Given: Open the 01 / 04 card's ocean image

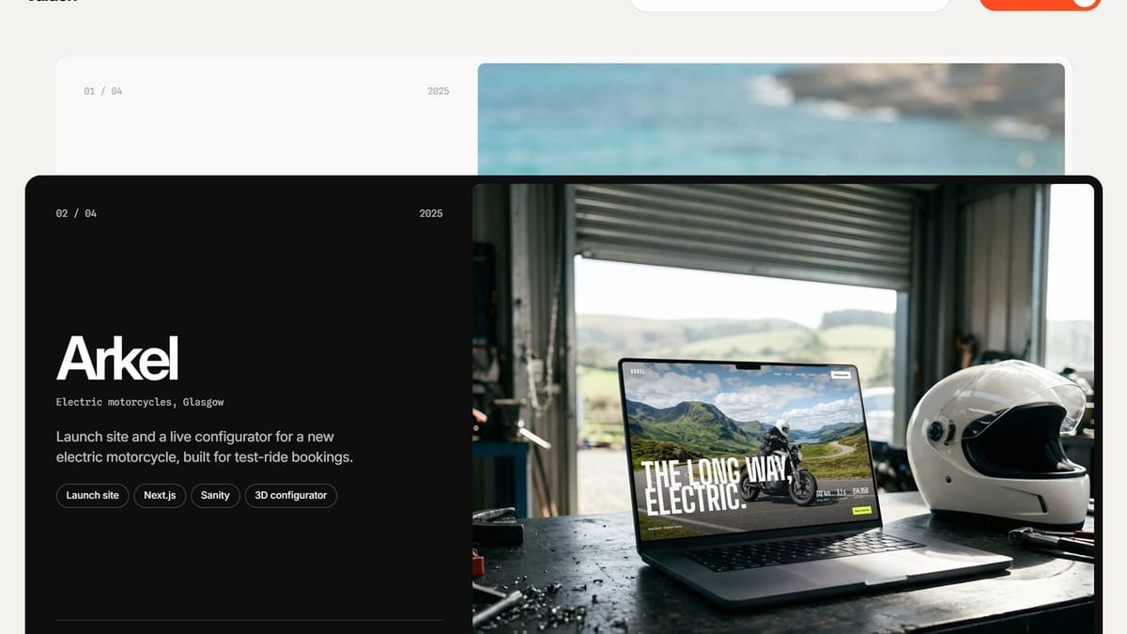Looking at the screenshot, I should click(771, 119).
